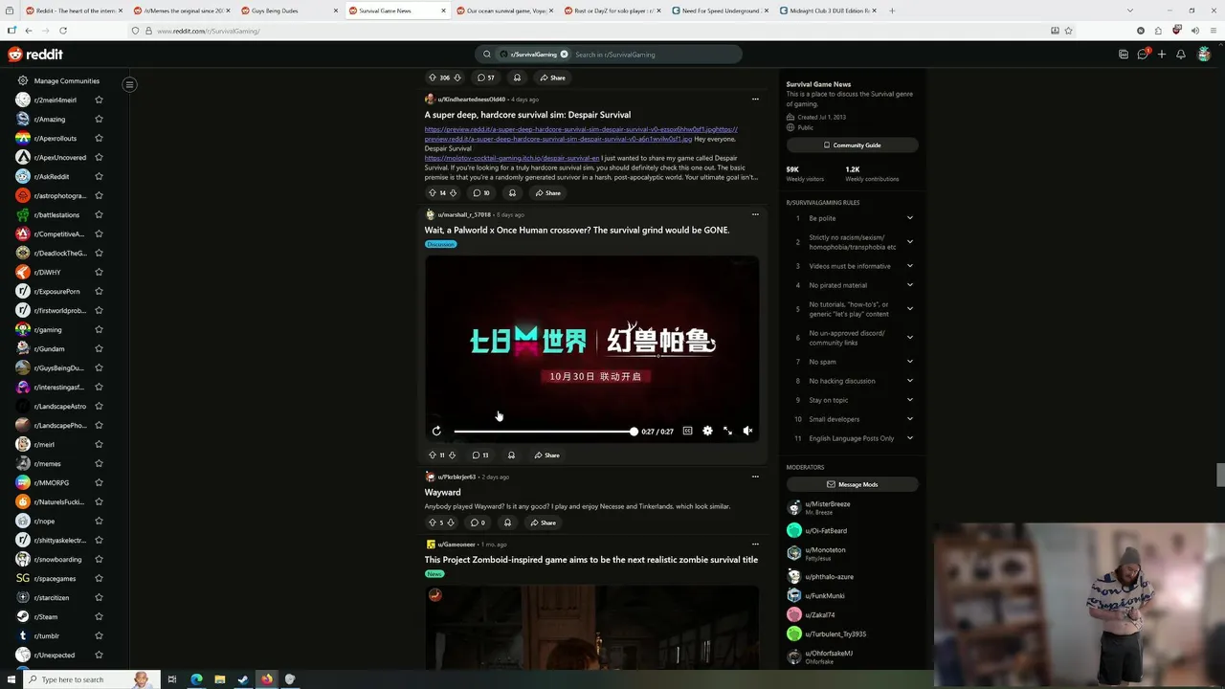Downvote the Wayward post

point(451,522)
